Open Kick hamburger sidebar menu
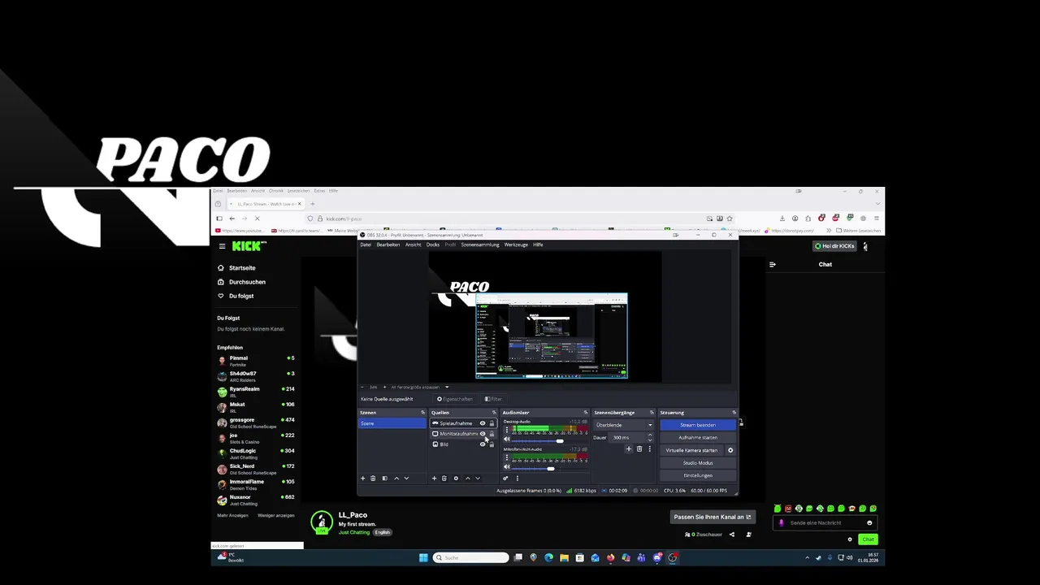This screenshot has width=1040, height=585. point(222,246)
